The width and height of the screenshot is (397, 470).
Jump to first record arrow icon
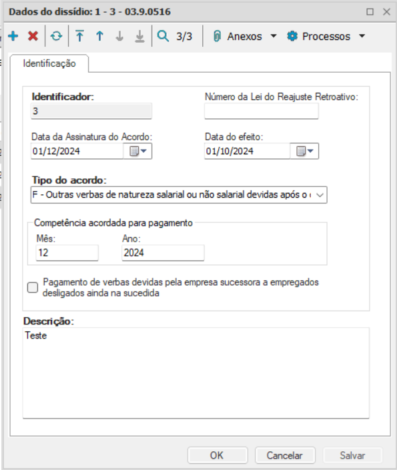79,36
